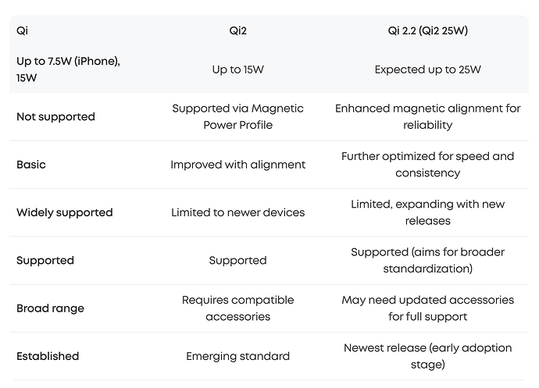Select the "Basic" cell

point(31,165)
